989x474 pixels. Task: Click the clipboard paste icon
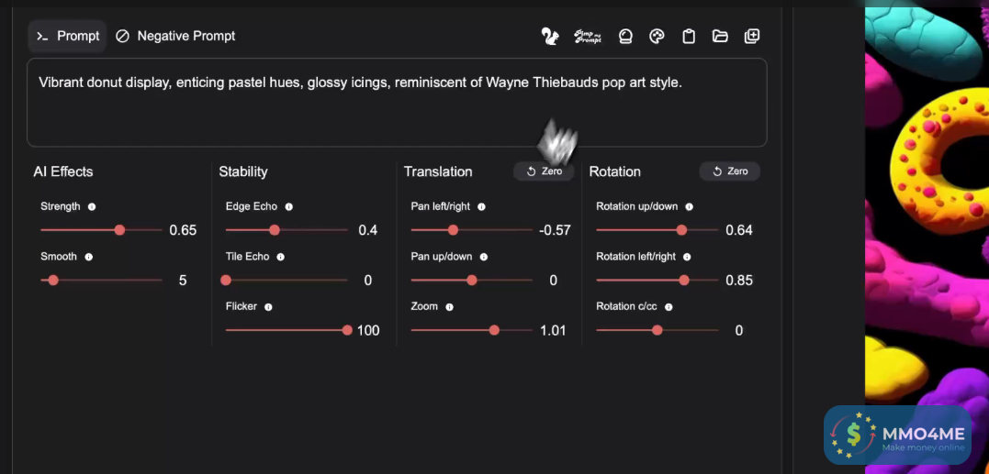pos(689,36)
